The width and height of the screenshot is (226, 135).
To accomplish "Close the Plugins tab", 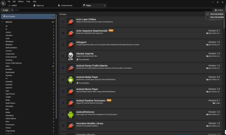I will (105, 5).
